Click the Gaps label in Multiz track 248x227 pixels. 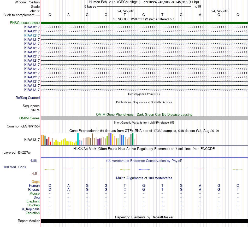click(x=36, y=182)
